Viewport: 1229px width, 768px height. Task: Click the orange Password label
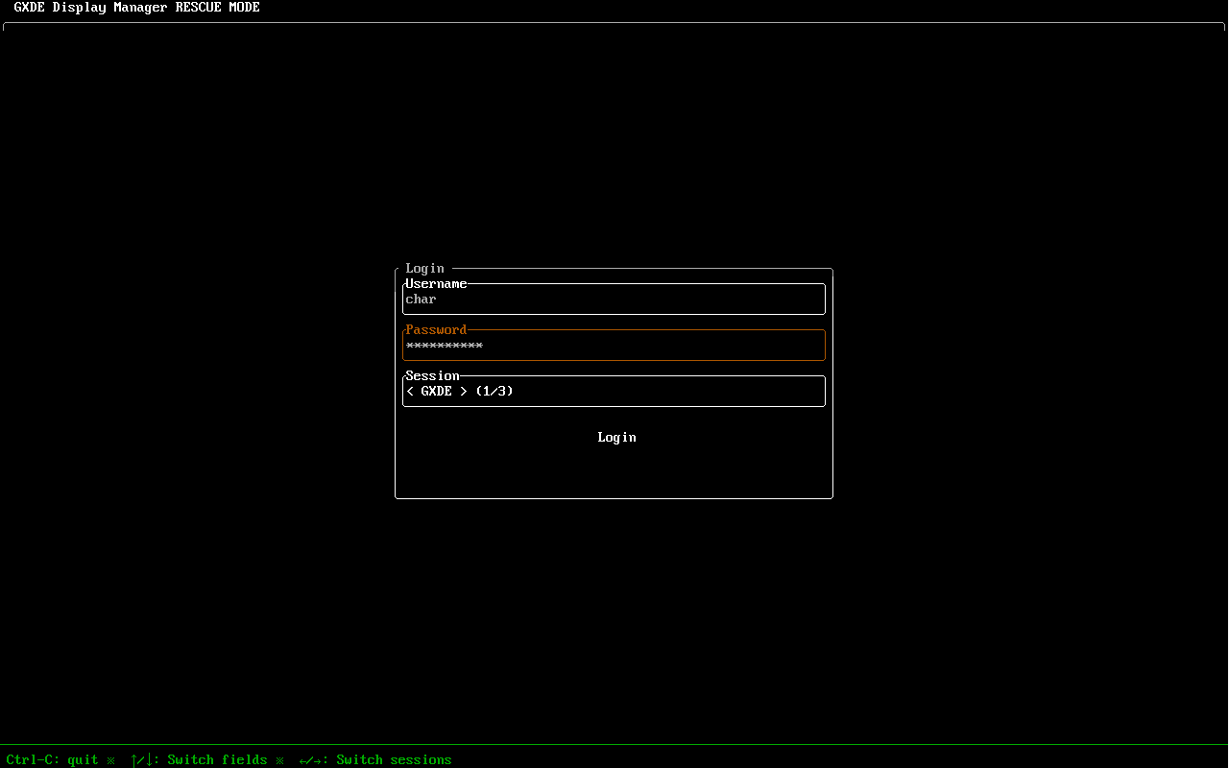point(436,329)
